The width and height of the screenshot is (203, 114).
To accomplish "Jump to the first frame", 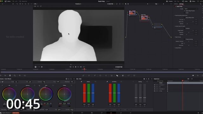I will tap(70, 67).
